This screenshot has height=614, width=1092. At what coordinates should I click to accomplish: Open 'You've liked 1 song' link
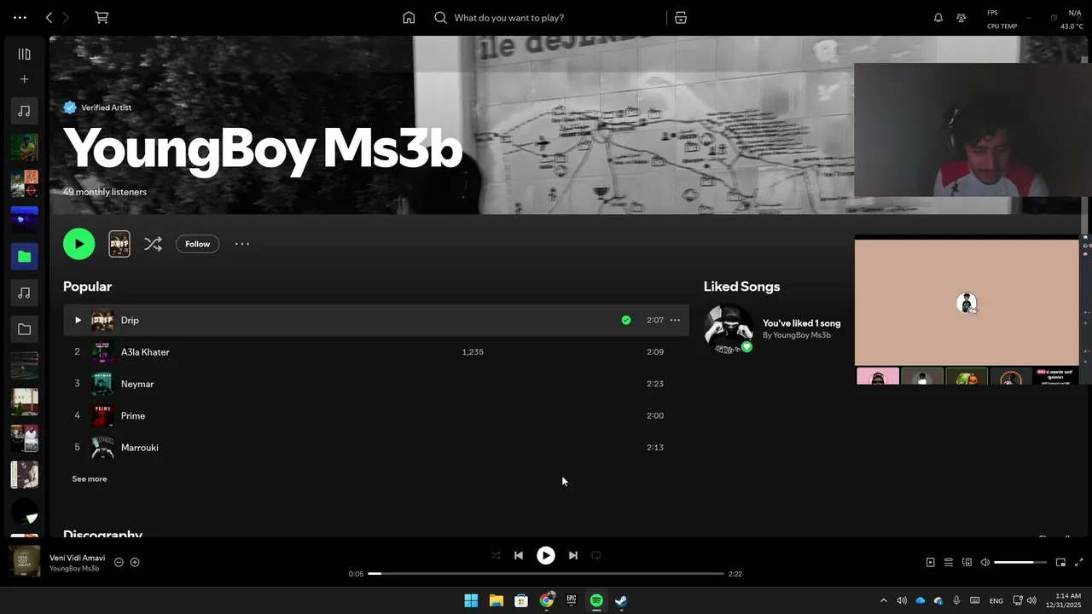pyautogui.click(x=801, y=323)
